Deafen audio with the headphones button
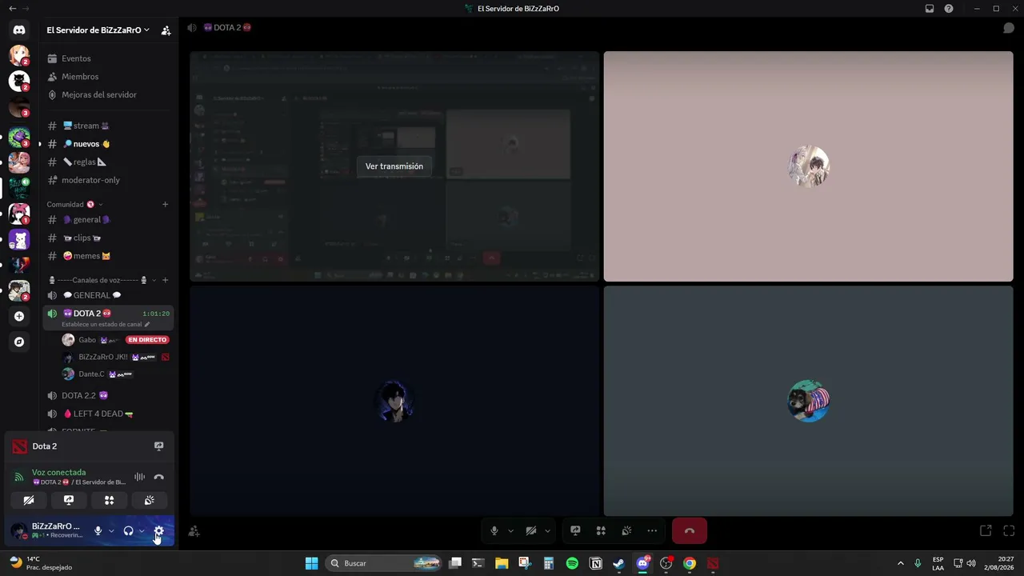The width and height of the screenshot is (1024, 576). (x=128, y=530)
